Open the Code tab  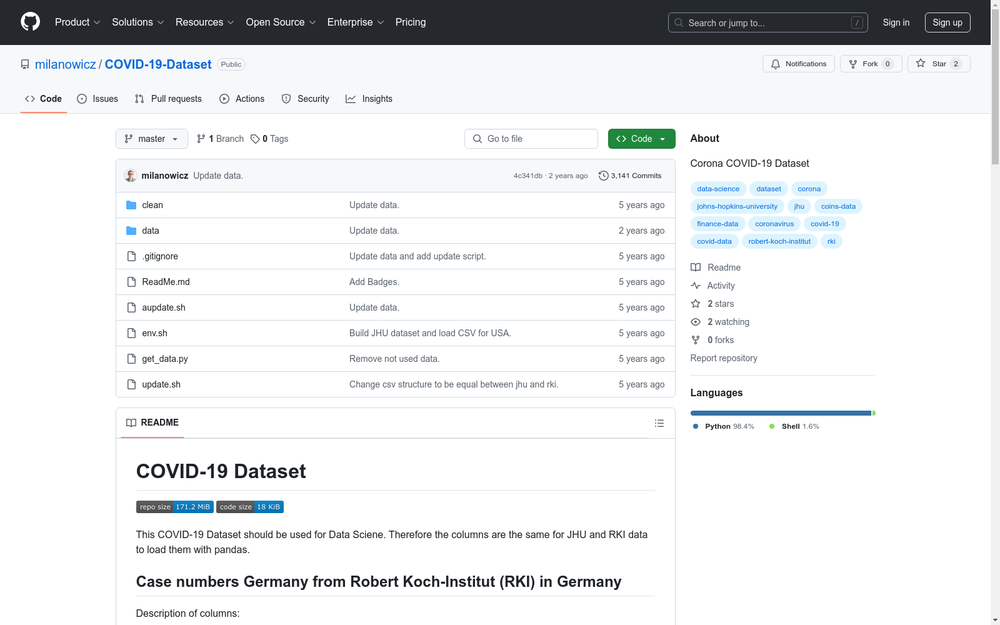44,99
